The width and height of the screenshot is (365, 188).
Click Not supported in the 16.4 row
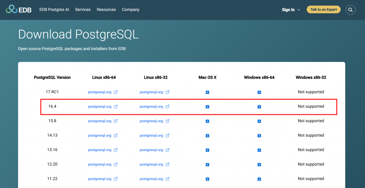click(311, 106)
